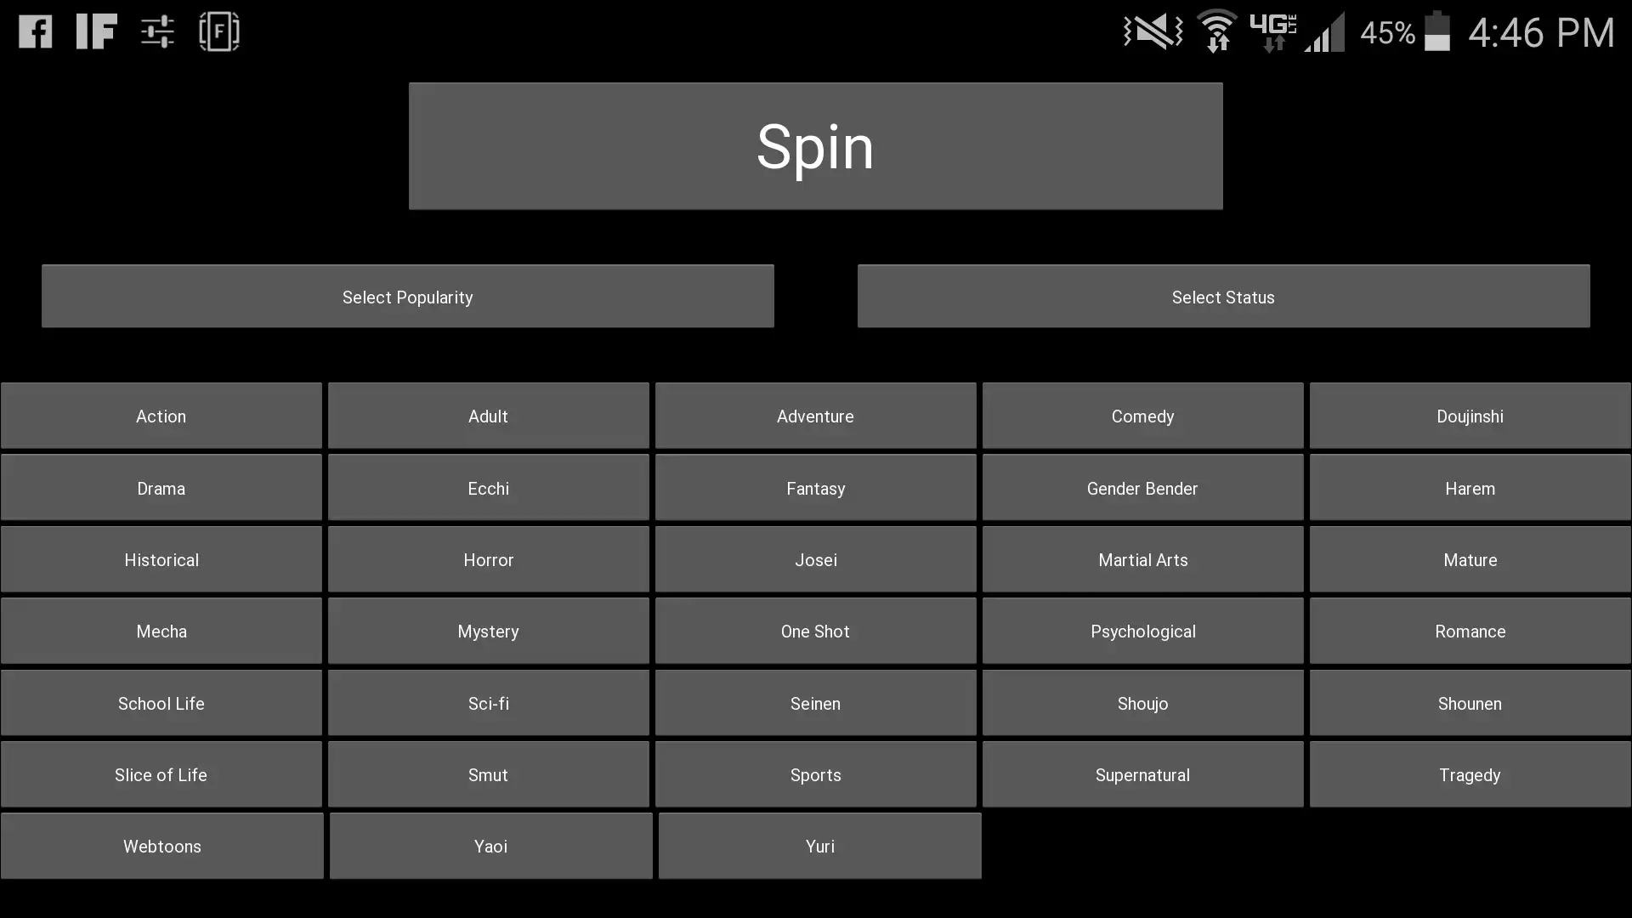Toggle the Psychological genre selection
This screenshot has width=1632, height=918.
1142,631
